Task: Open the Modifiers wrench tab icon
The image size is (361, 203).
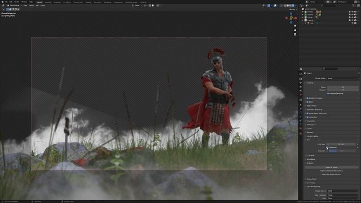Action: tap(301, 109)
